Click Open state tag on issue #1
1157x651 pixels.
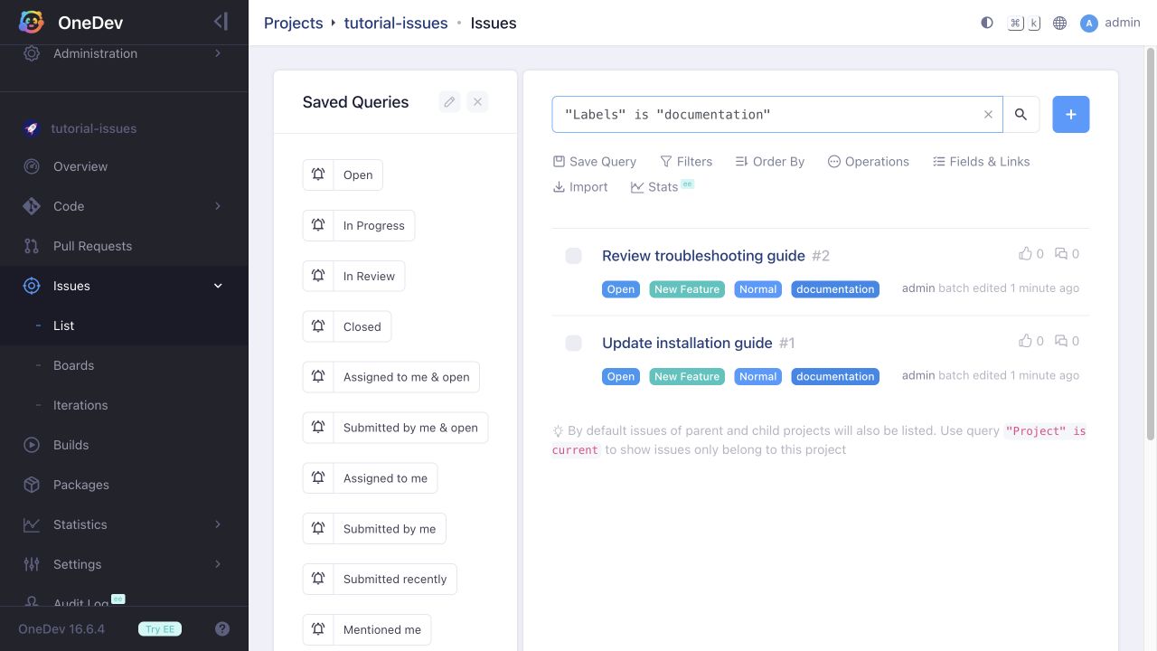pos(621,376)
